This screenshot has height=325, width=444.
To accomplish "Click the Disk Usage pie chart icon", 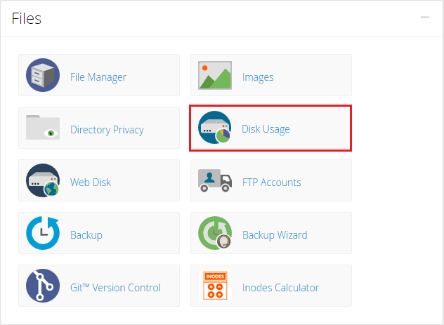I will [215, 128].
